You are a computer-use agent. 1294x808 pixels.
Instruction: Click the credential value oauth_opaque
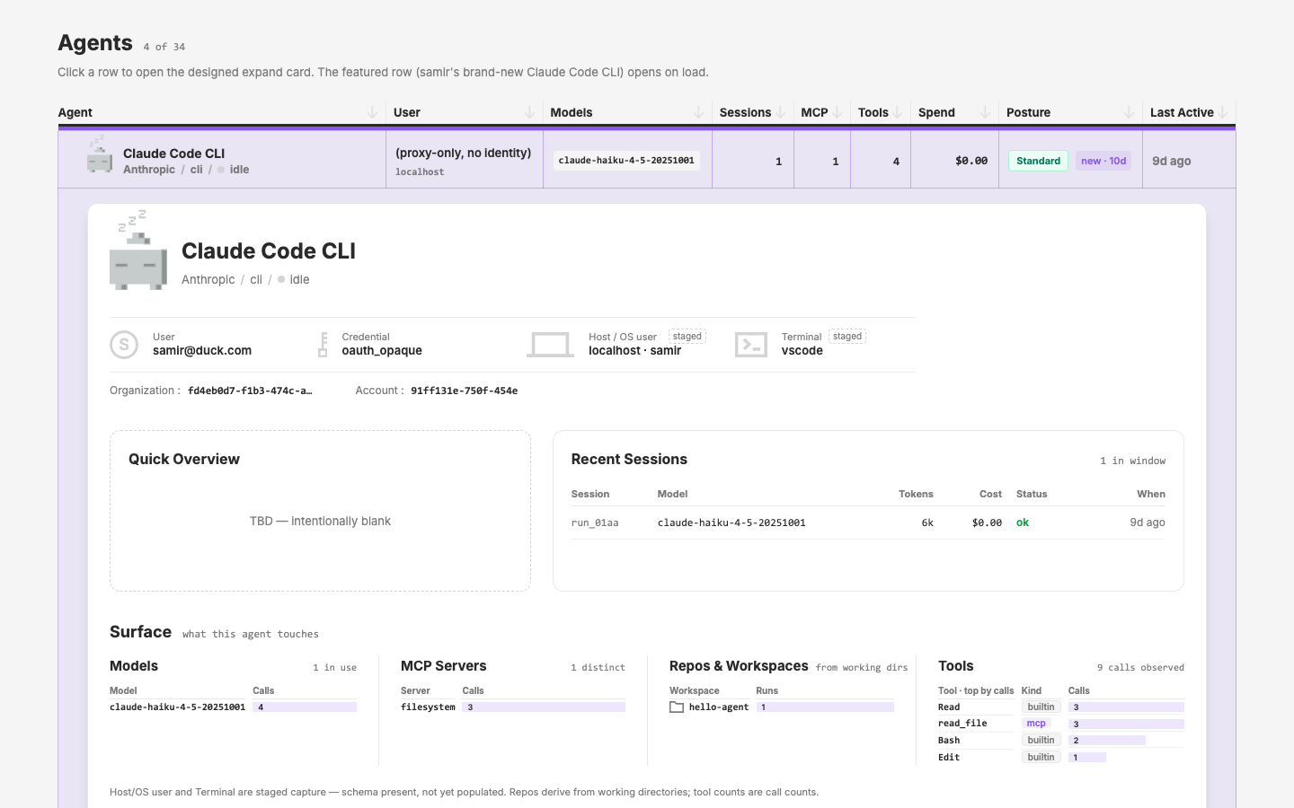(x=382, y=351)
